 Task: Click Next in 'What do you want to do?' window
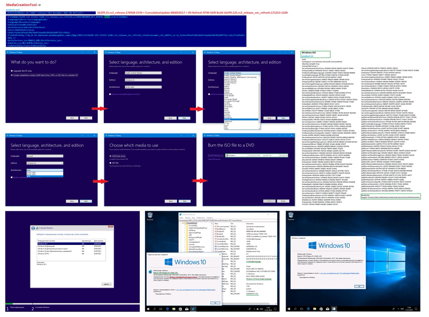tap(86, 118)
